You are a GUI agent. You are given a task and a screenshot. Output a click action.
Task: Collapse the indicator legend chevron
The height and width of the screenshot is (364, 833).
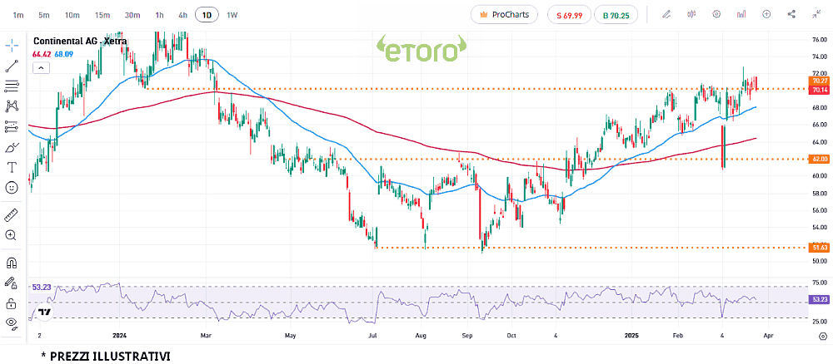(42, 67)
